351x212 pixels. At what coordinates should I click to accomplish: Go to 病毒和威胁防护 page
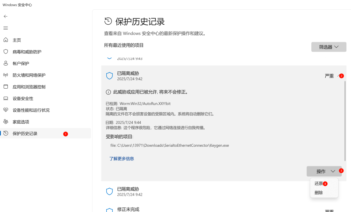[x=45, y=52]
